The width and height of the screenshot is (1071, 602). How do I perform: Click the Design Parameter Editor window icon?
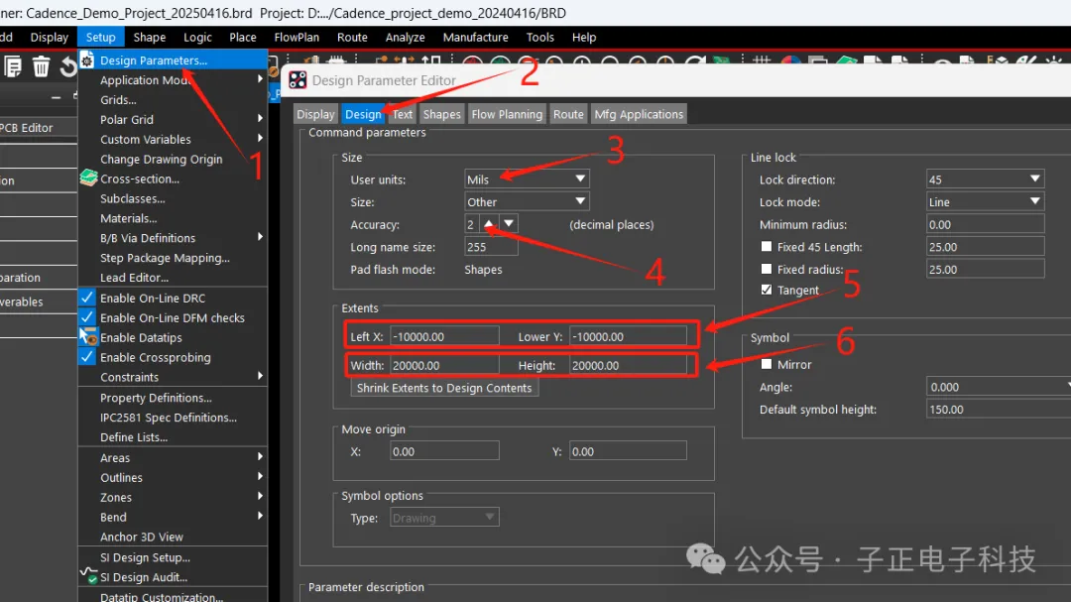pyautogui.click(x=297, y=80)
